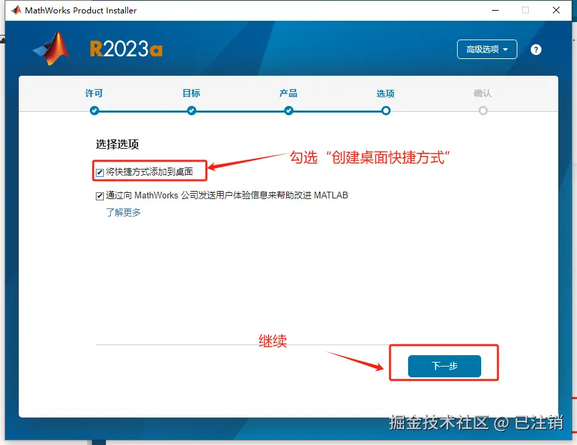577x445 pixels.
Task: Click the 产品 completed step marker
Action: click(288, 111)
